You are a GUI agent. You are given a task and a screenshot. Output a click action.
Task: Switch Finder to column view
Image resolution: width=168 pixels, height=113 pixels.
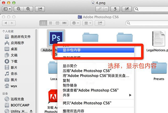57,23
